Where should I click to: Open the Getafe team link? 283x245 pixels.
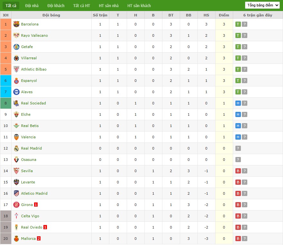point(27,47)
